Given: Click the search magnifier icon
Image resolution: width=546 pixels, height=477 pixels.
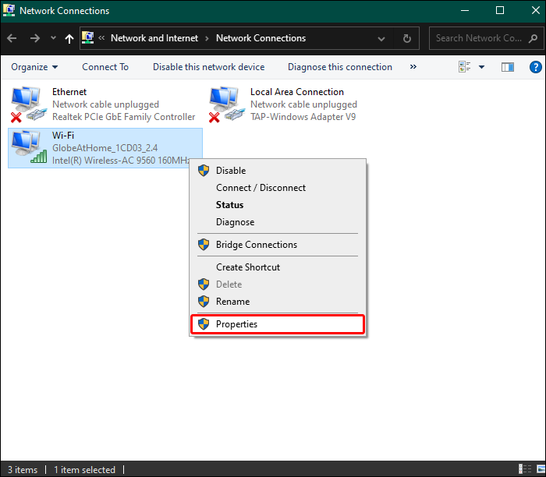Looking at the screenshot, I should 533,38.
